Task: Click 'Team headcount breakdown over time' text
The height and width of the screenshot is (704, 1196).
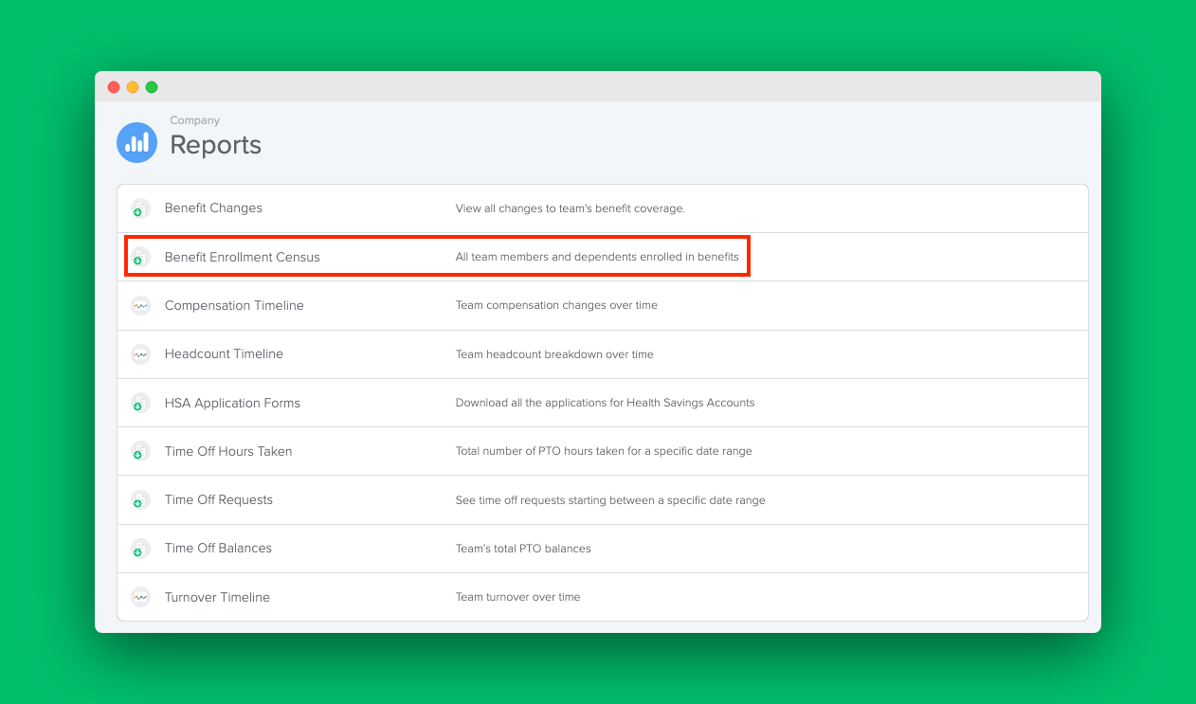Action: (554, 354)
